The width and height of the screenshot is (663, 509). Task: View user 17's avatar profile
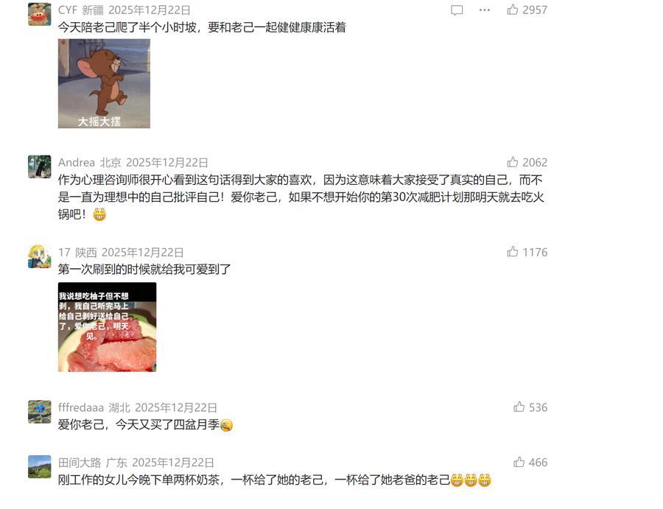coord(39,256)
